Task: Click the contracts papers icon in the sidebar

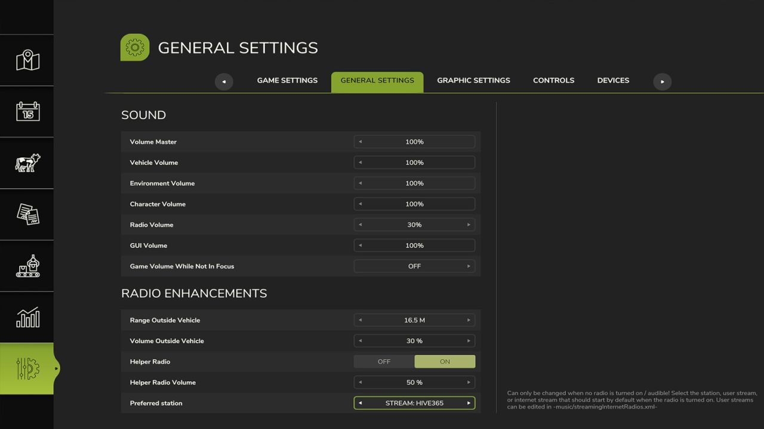Action: (x=27, y=214)
